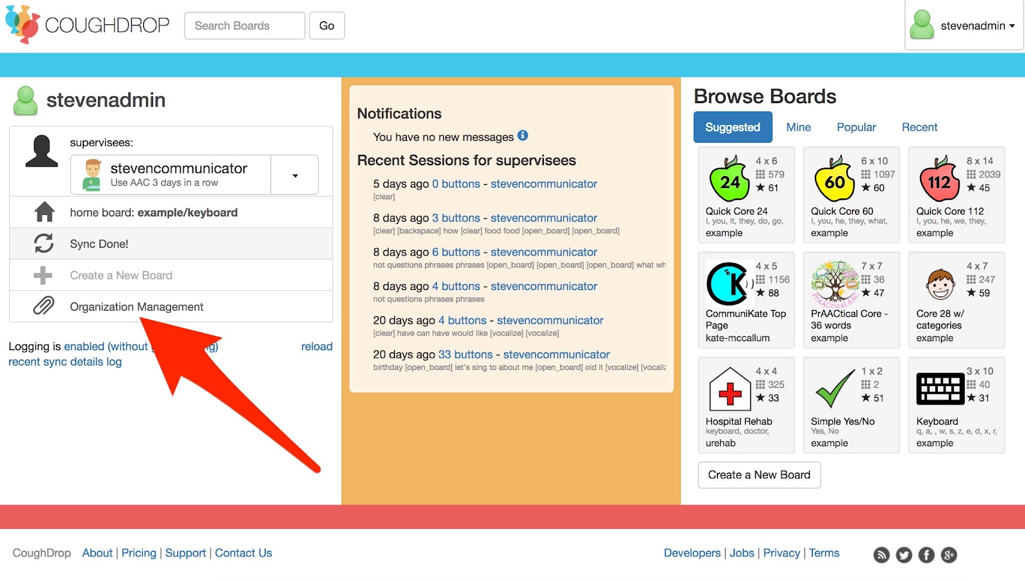
Task: Switch to the Mine boards tab
Action: [798, 127]
